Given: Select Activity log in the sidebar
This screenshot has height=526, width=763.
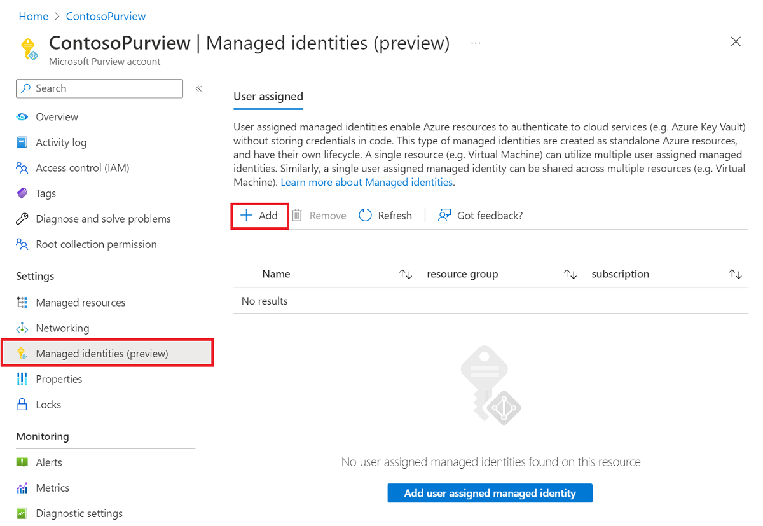Looking at the screenshot, I should pyautogui.click(x=60, y=142).
